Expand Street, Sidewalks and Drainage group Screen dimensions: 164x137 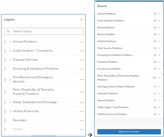(x=10, y=102)
